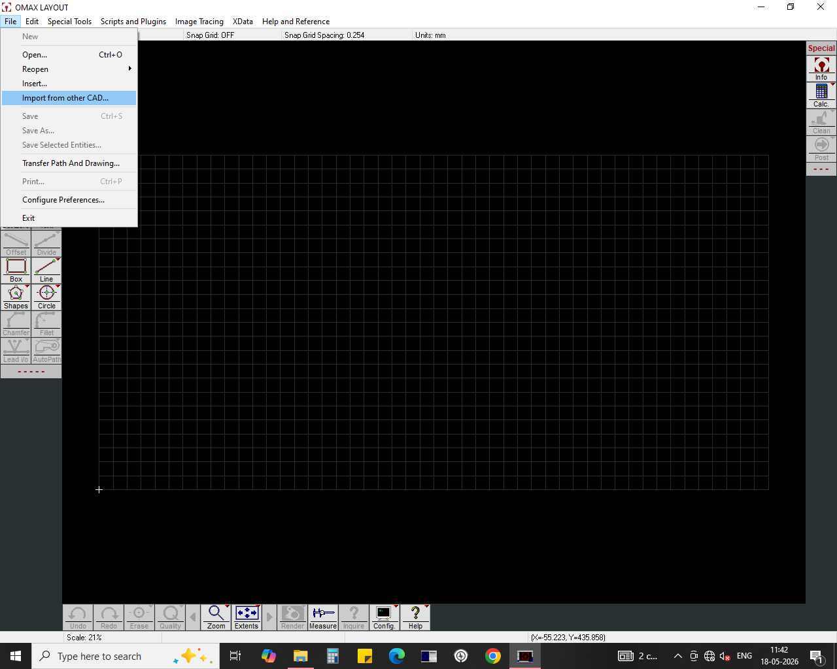
Task: Open the Image Tracing menu
Action: click(199, 22)
